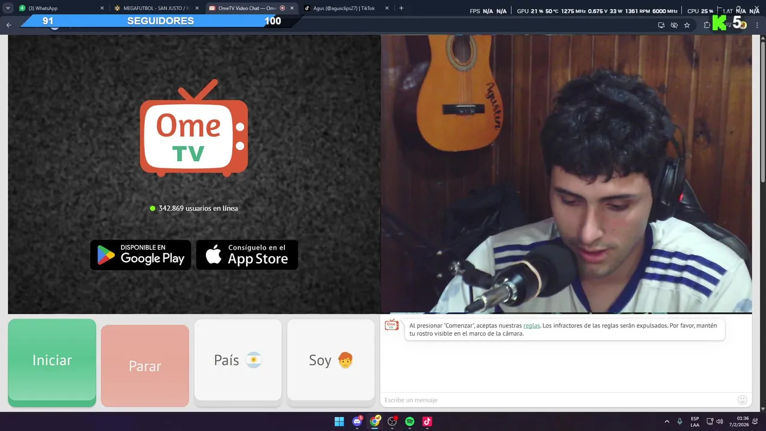Click the microphone tray icon
Screen dimensions: 766x431
coord(680,421)
